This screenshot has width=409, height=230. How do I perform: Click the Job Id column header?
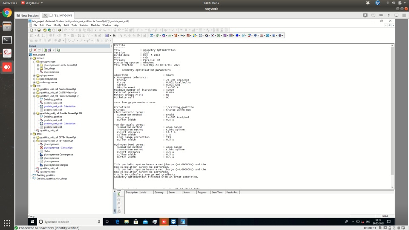tap(146, 193)
